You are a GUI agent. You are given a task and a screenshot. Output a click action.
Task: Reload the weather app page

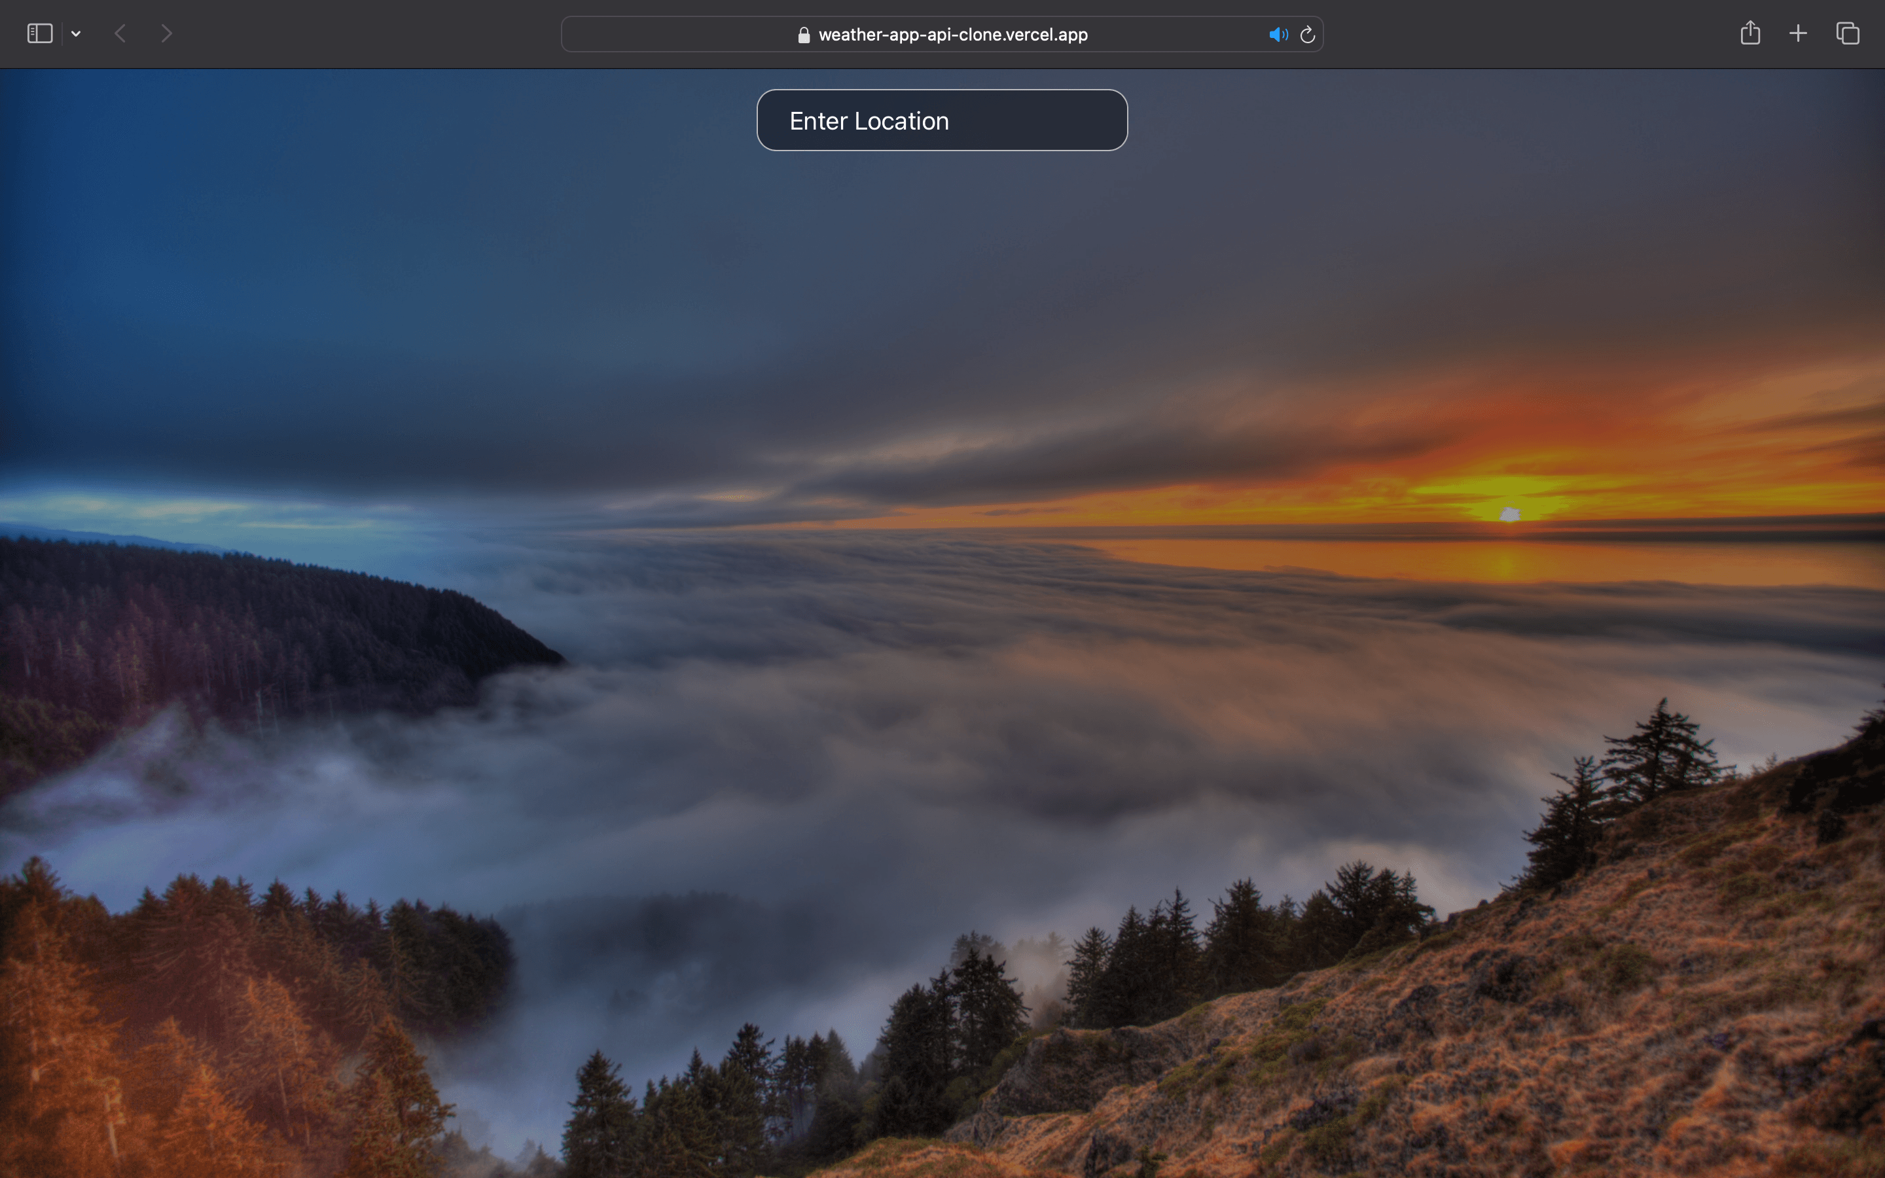(1308, 34)
